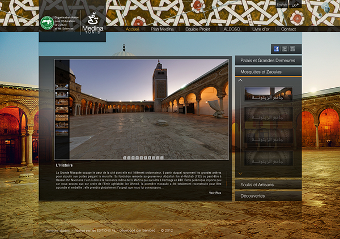340x239 pixels.
Task: Expand the Souks et Artisans section
Action: point(268,185)
